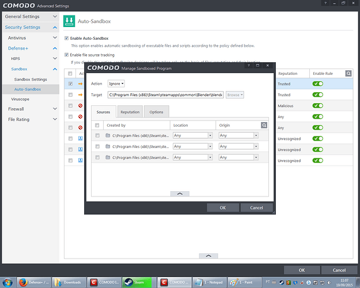Disable the rule toggle in Malicious row
Image resolution: width=360 pixels, height=288 pixels.
(x=318, y=105)
